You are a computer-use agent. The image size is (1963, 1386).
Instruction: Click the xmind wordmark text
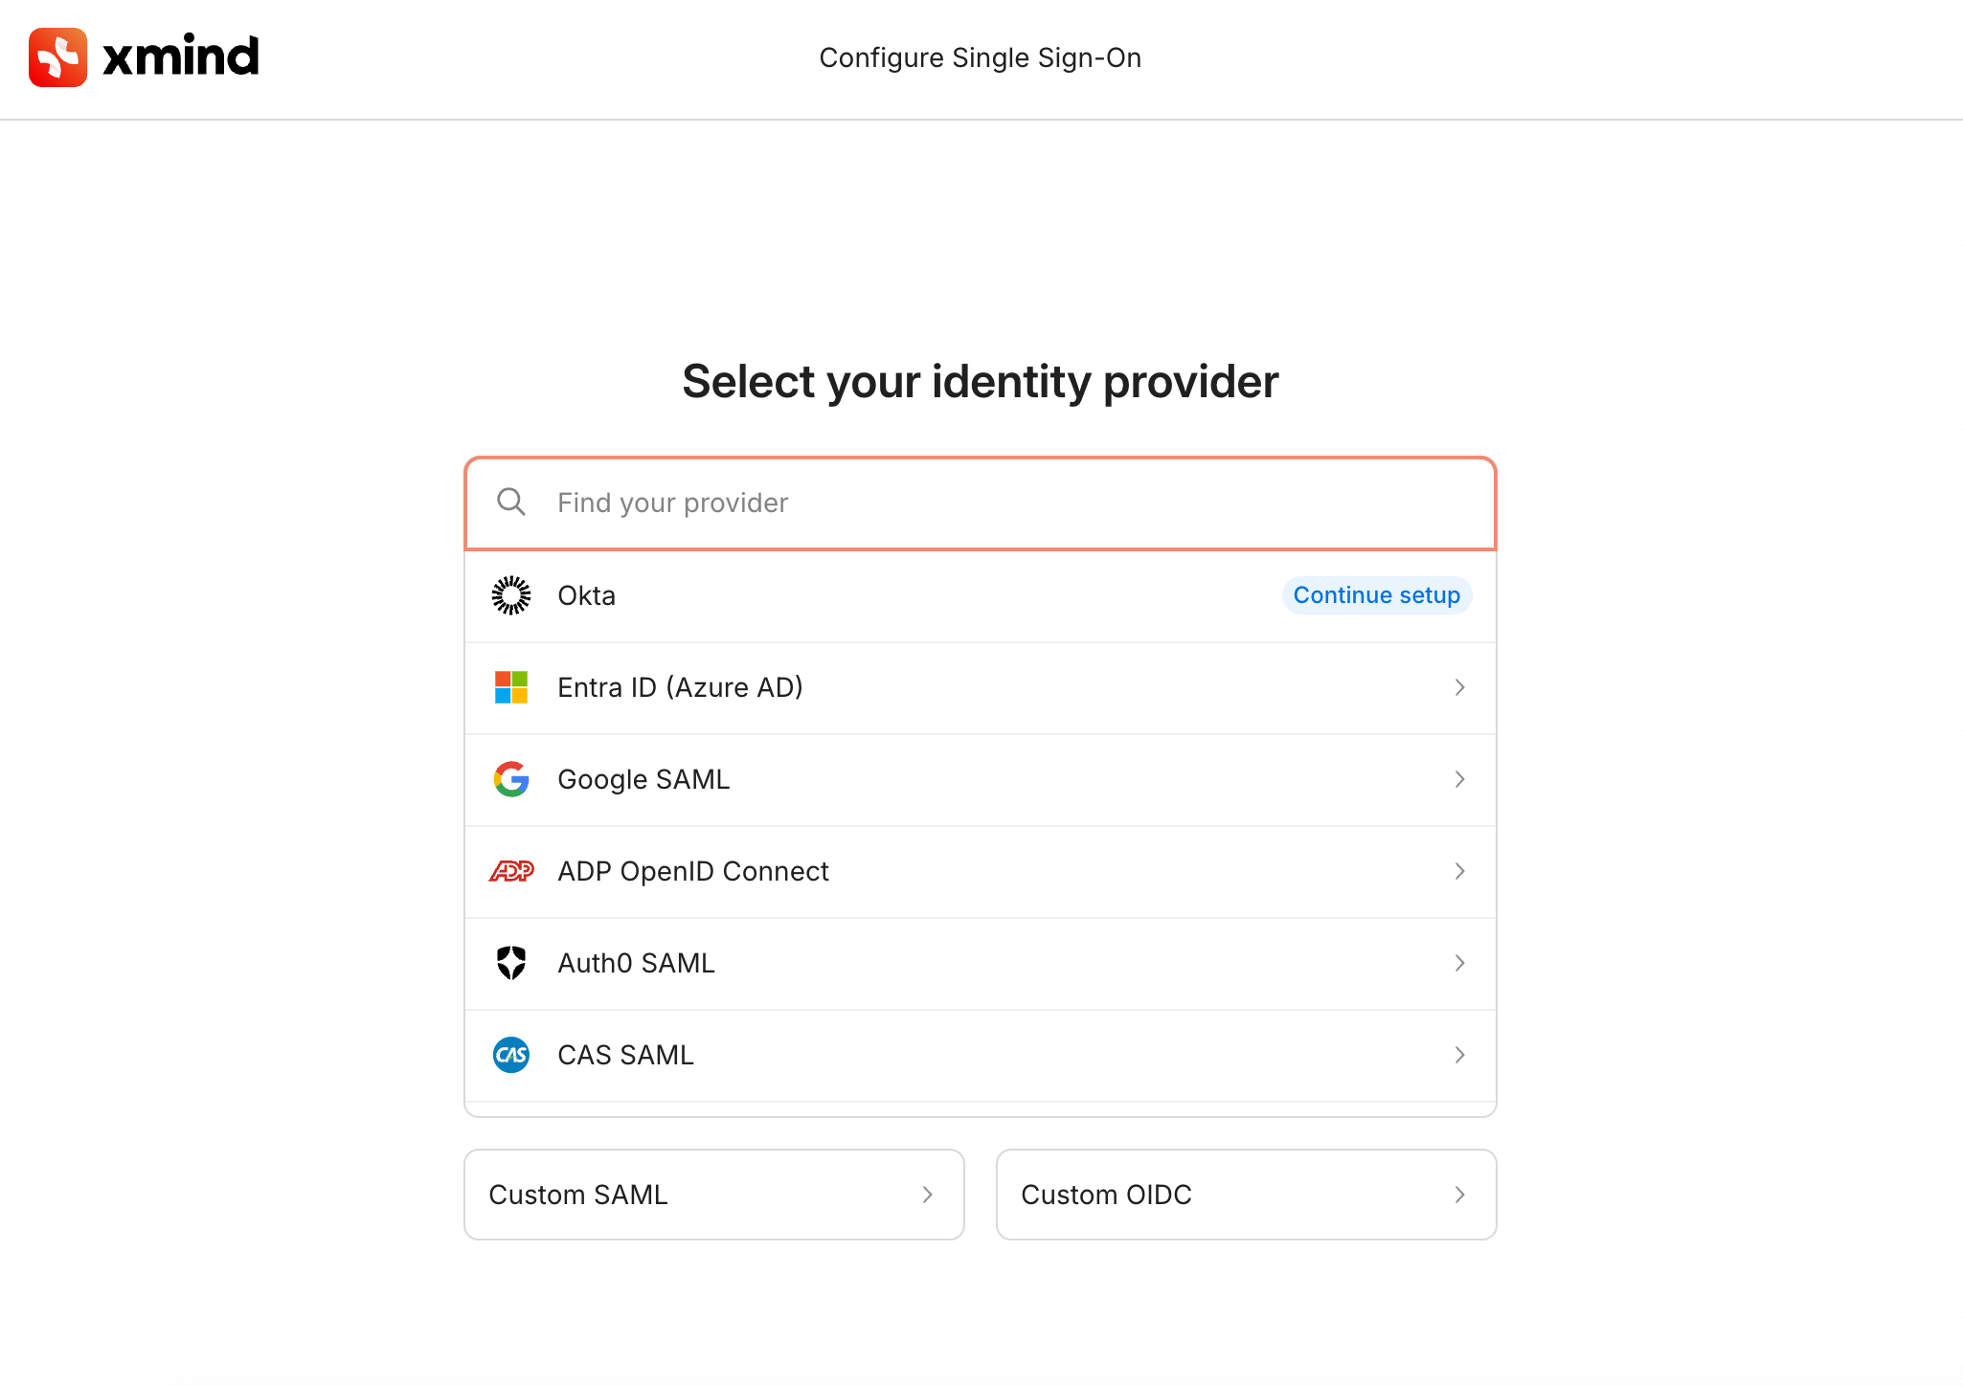[x=181, y=56]
